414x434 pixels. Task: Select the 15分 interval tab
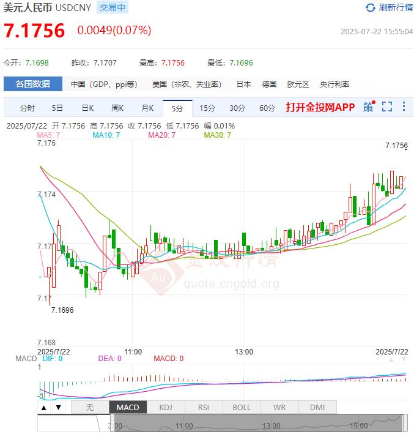(207, 108)
